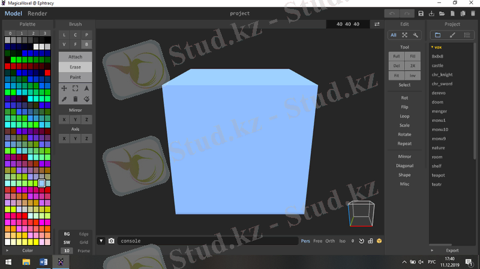Click the swap size arrows icon

pos(377,24)
